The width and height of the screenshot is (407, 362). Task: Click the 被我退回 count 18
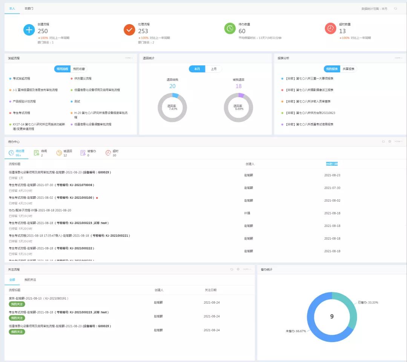239,86
